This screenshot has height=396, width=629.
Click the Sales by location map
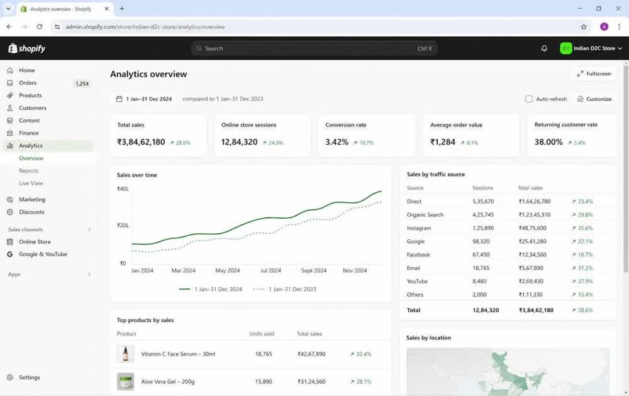point(508,371)
